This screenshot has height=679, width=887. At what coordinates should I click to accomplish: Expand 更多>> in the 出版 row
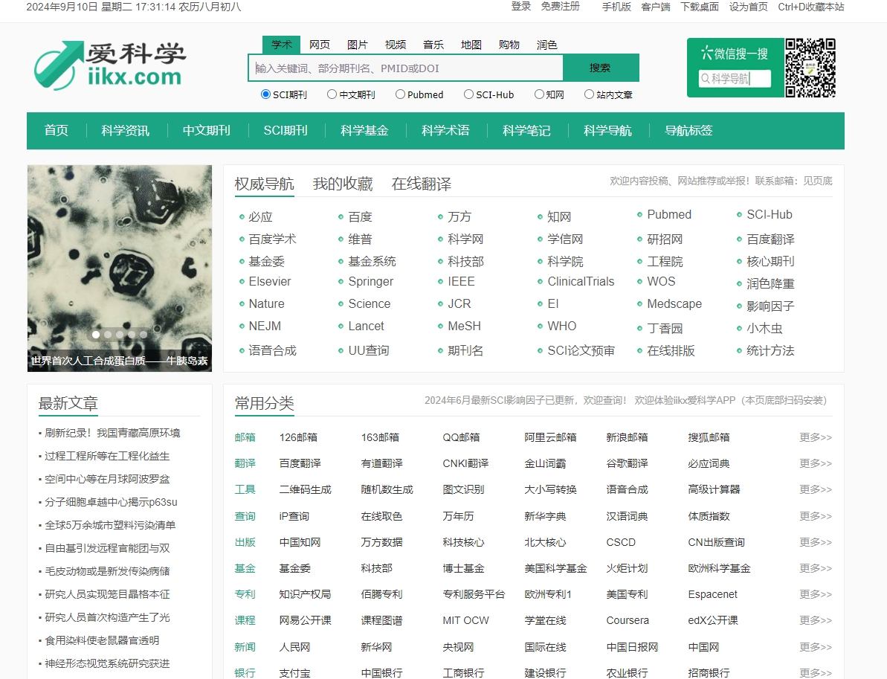(x=816, y=542)
